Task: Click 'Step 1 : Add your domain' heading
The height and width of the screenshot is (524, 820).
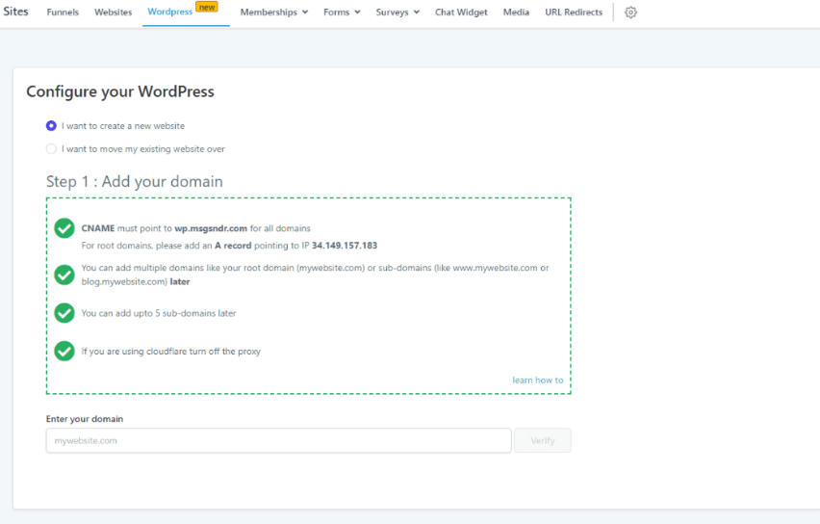Action: point(135,181)
